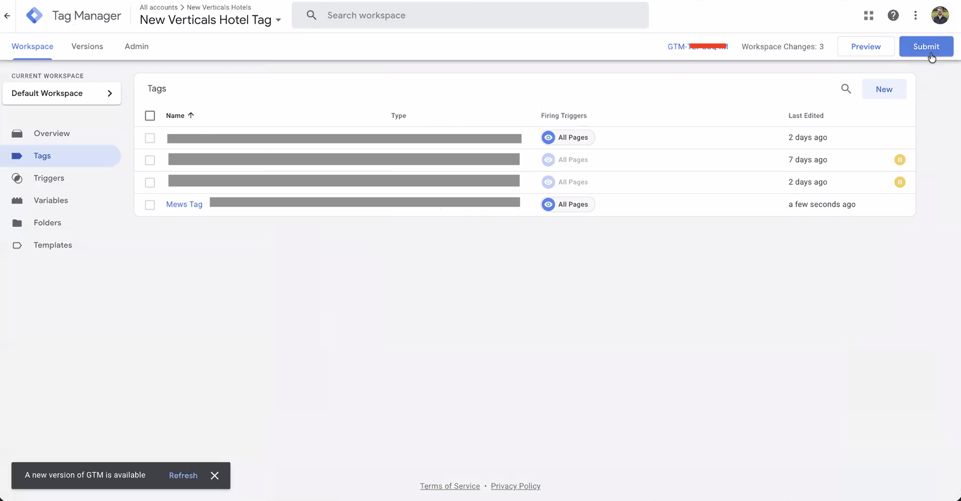961x501 pixels.
Task: Tick the Mews Tag row checkbox
Action: [150, 205]
